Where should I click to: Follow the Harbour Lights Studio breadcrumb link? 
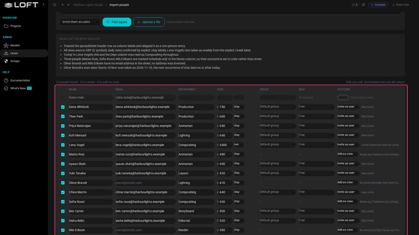[88, 5]
